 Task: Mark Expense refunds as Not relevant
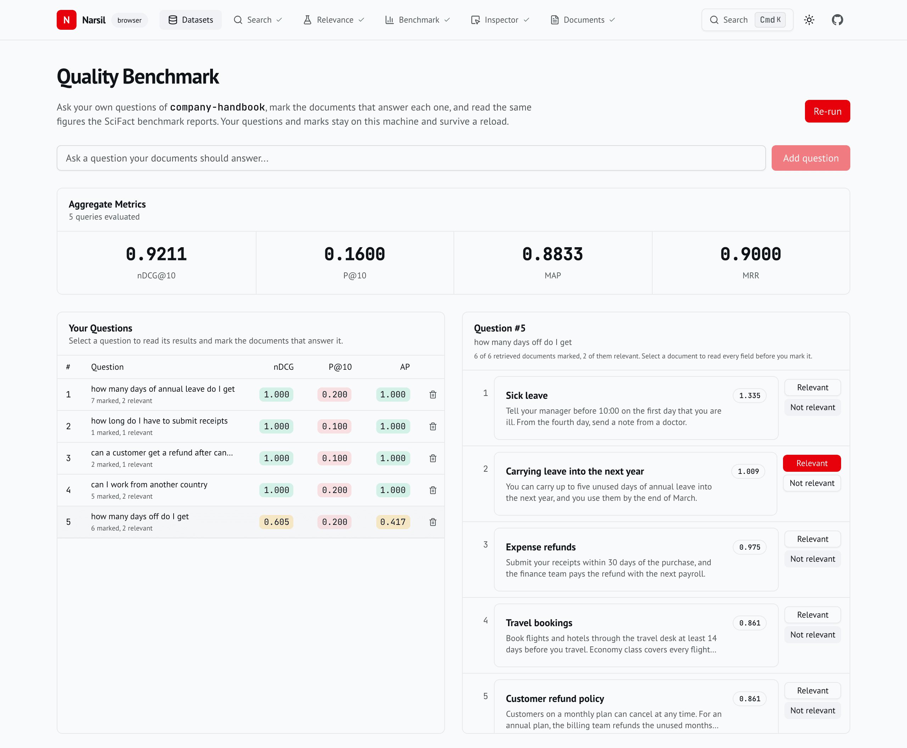pyautogui.click(x=812, y=559)
